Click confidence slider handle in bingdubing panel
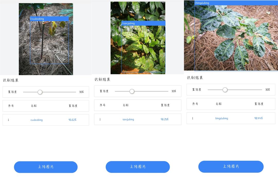 click(225, 90)
